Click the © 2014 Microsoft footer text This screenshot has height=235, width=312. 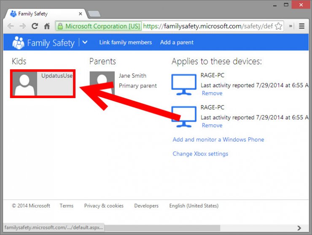pyautogui.click(x=31, y=206)
